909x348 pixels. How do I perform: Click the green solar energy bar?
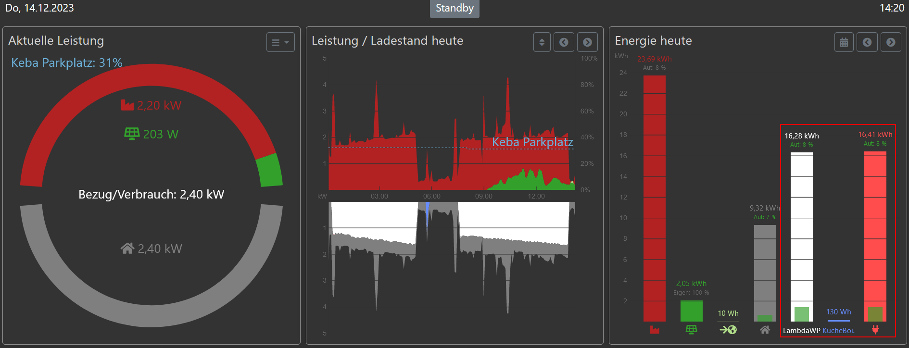coord(691,311)
